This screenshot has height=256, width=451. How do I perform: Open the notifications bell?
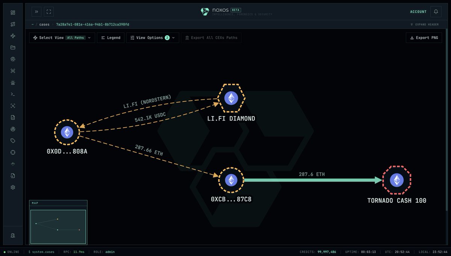click(436, 12)
